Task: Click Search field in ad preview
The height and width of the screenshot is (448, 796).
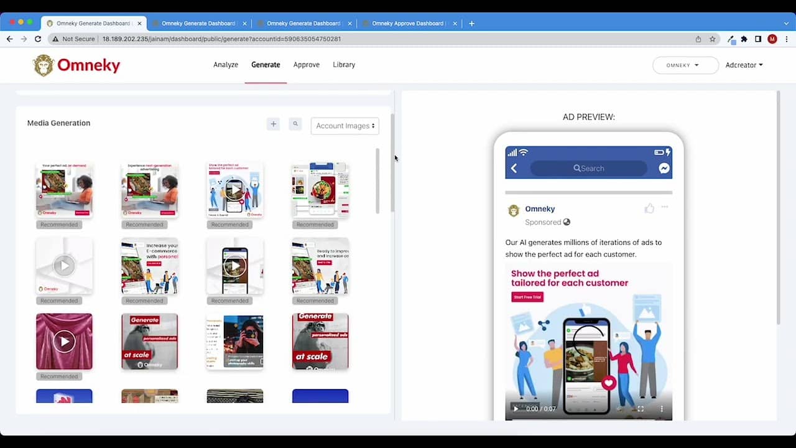Action: coord(588,168)
